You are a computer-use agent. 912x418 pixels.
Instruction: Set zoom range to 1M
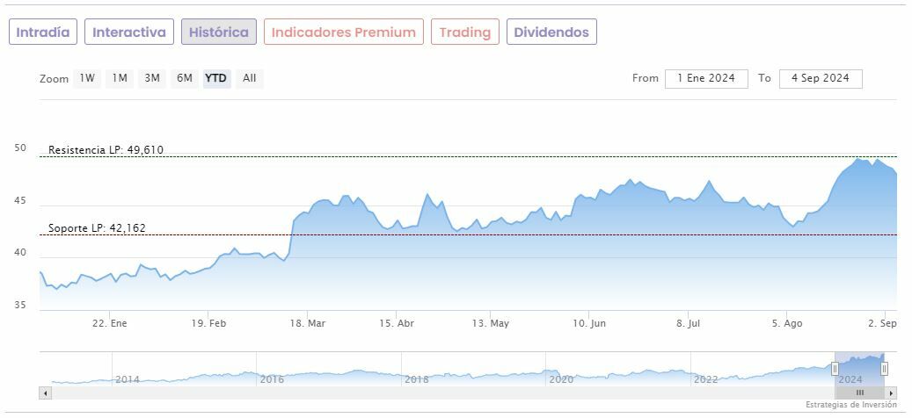click(120, 78)
